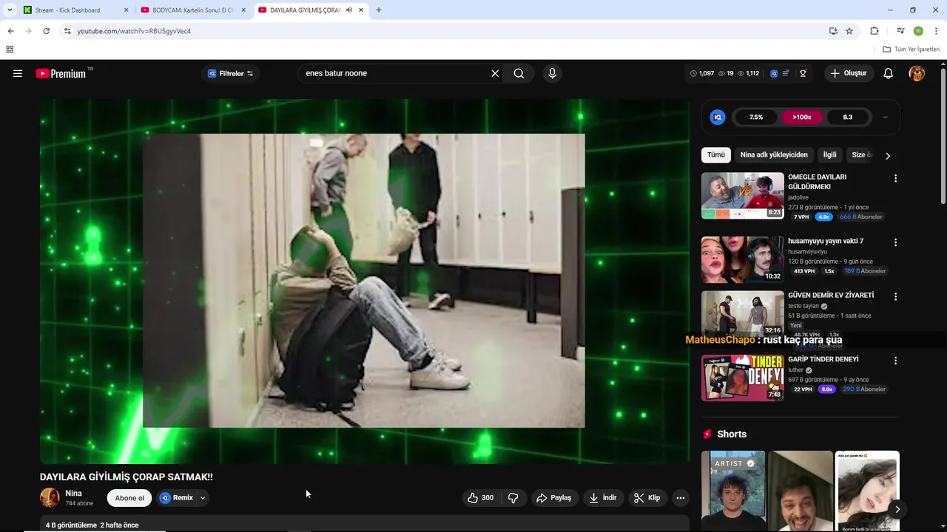Open the Tüm Yer İşaretleri bookmarks folder
The height and width of the screenshot is (532, 947).
pyautogui.click(x=911, y=50)
